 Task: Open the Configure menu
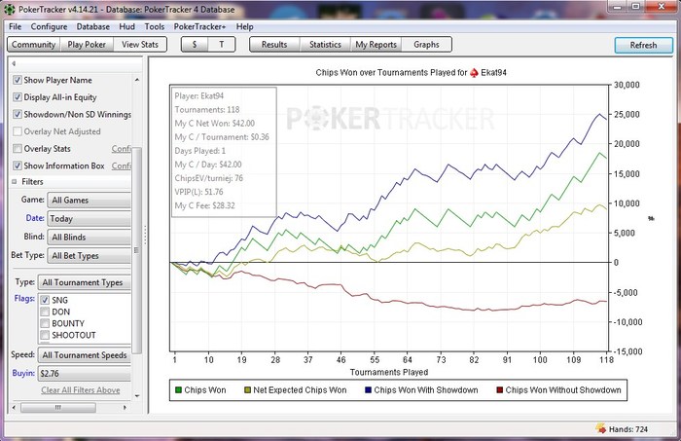click(49, 26)
